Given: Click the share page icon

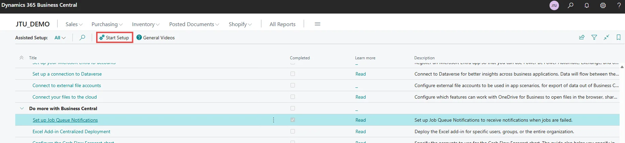Looking at the screenshot, I should pyautogui.click(x=582, y=37).
